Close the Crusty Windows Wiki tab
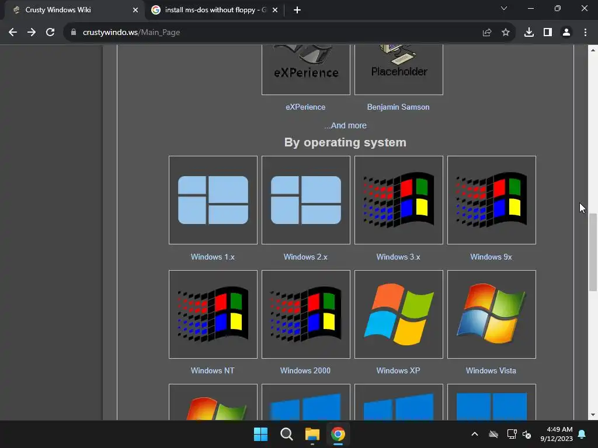Viewport: 598px width, 448px height. (135, 10)
